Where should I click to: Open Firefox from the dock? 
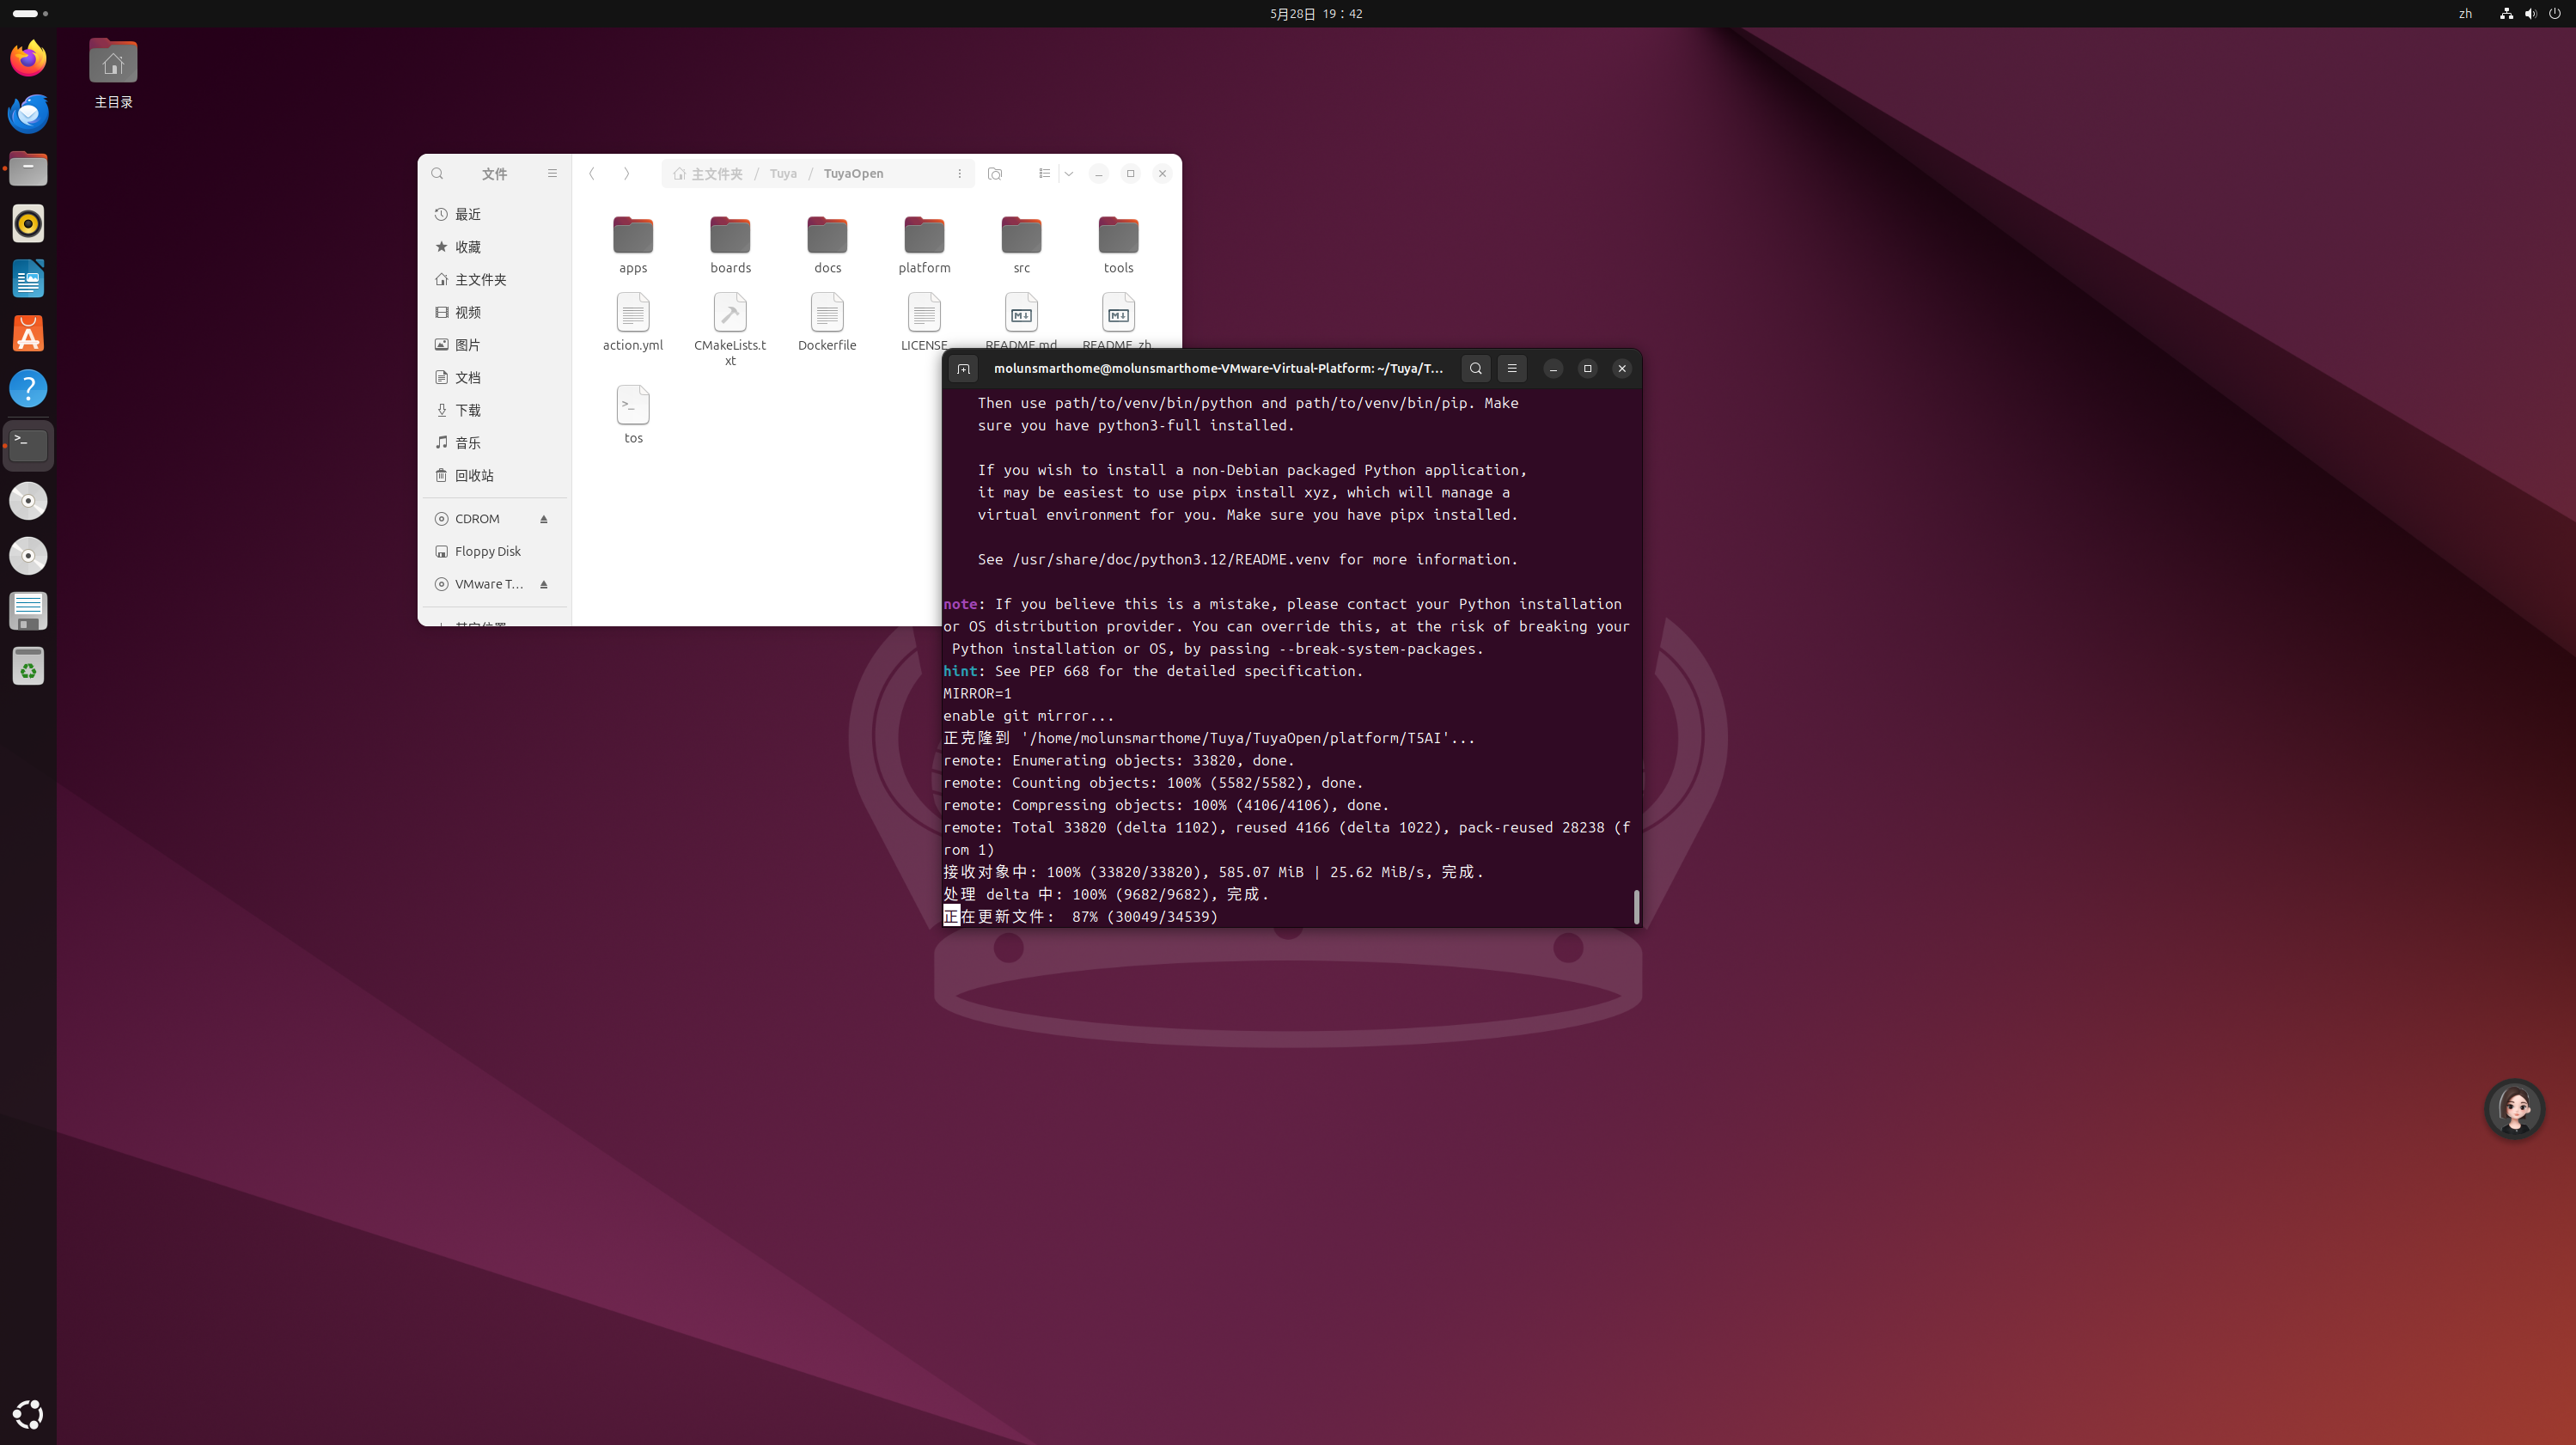pos(28,58)
